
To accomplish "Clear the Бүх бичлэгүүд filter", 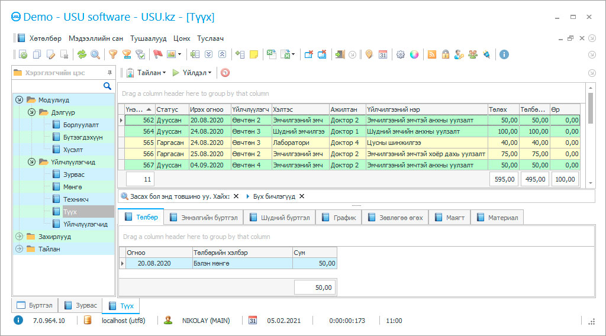I will tap(301, 196).
